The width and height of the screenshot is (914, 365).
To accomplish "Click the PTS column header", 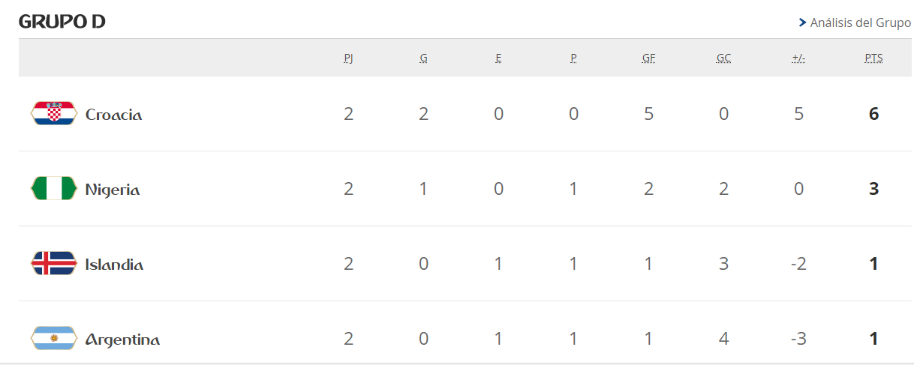I will tap(873, 58).
